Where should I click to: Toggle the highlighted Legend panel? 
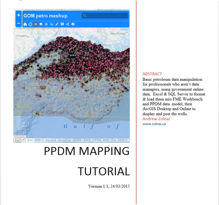[x=36, y=24]
